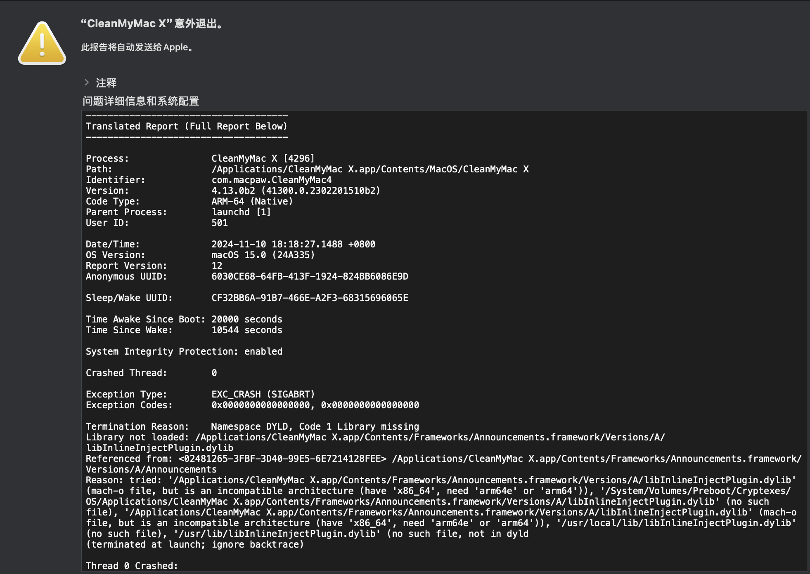The height and width of the screenshot is (574, 810).
Task: Click the 问题详细信息和系统配置 section label
Action: click(x=141, y=101)
